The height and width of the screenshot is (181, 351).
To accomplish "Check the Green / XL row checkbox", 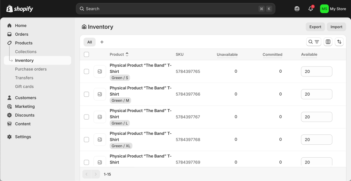I will [86, 140].
